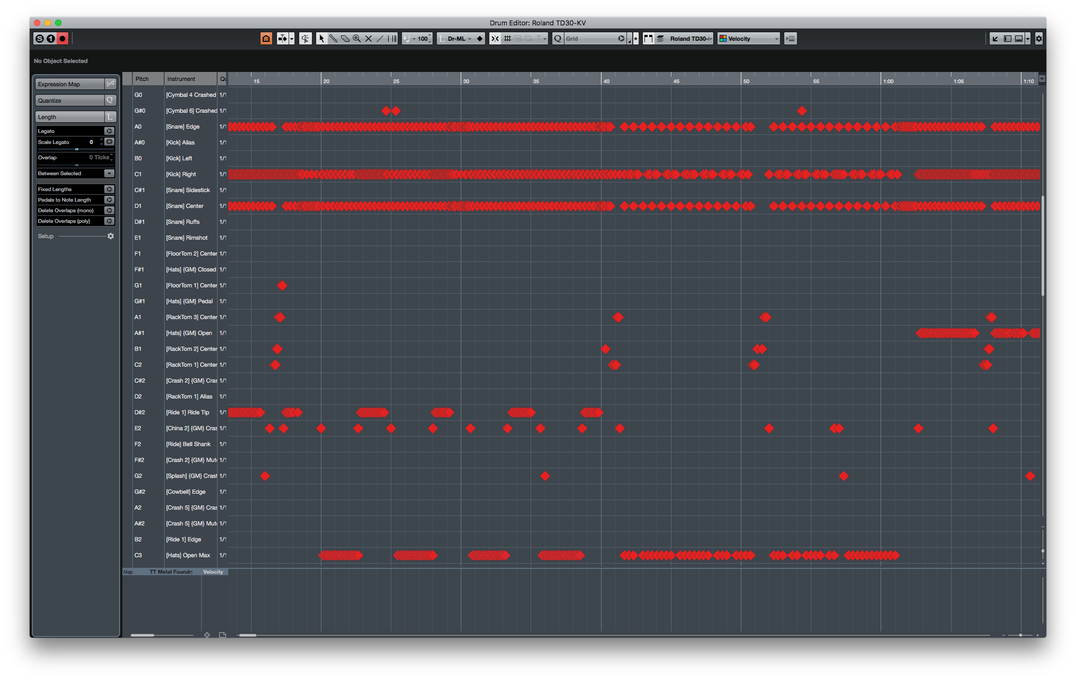Click the Quantize Q icon in the toolbar
This screenshot has height=680, width=1076.
click(x=558, y=39)
